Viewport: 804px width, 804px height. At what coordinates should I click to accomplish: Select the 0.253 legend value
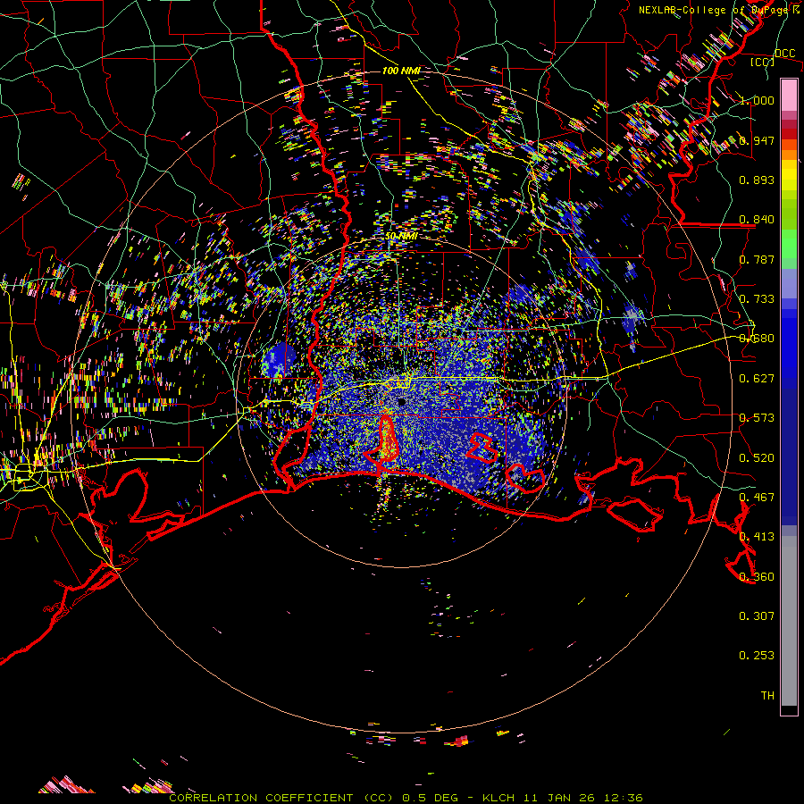757,656
